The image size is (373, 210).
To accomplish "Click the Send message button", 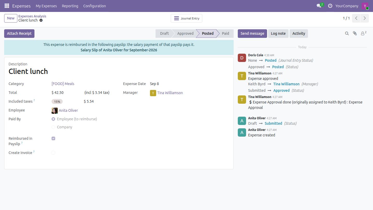I will coord(252,33).
